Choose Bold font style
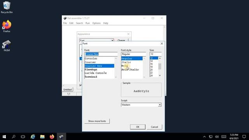 [132, 66]
